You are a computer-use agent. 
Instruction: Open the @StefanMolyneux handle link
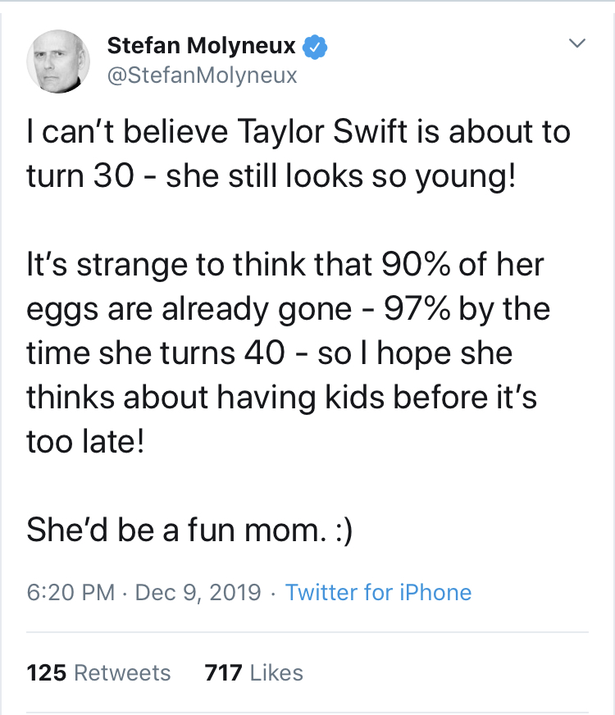tap(203, 77)
